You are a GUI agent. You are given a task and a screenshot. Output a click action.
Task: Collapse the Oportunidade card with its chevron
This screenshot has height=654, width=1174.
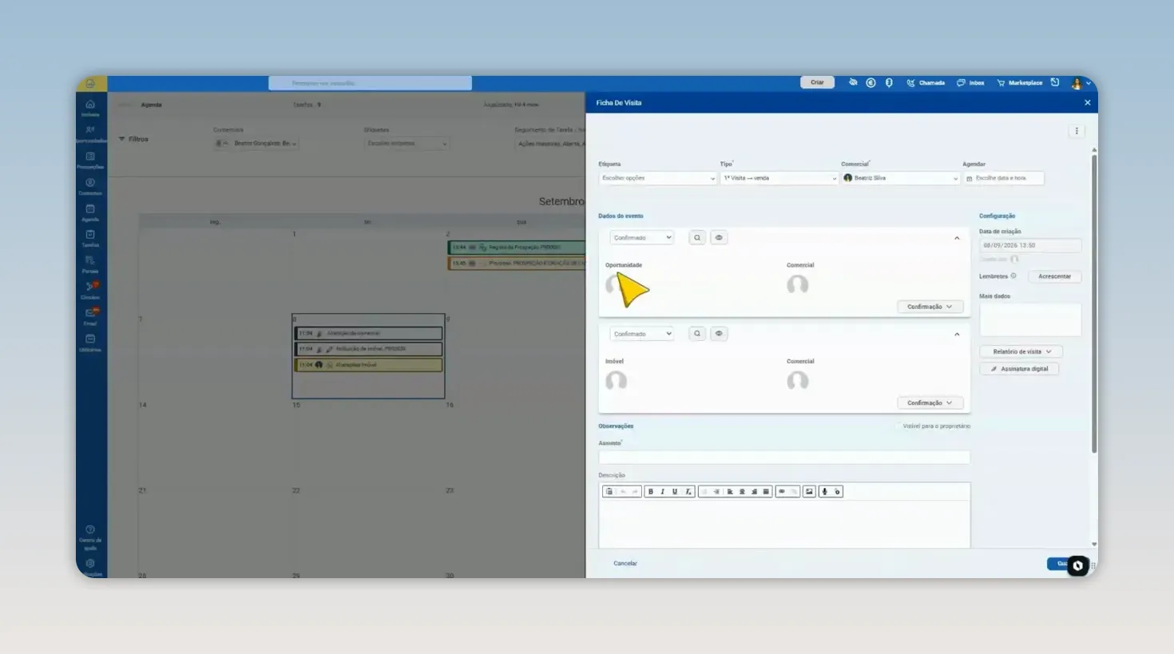(957, 238)
